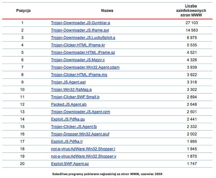Select the cell 2 002
The width and height of the screenshot is (216, 178).
click(192, 134)
